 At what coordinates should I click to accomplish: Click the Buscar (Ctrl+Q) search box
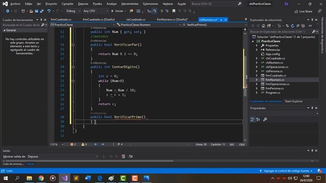216,4
